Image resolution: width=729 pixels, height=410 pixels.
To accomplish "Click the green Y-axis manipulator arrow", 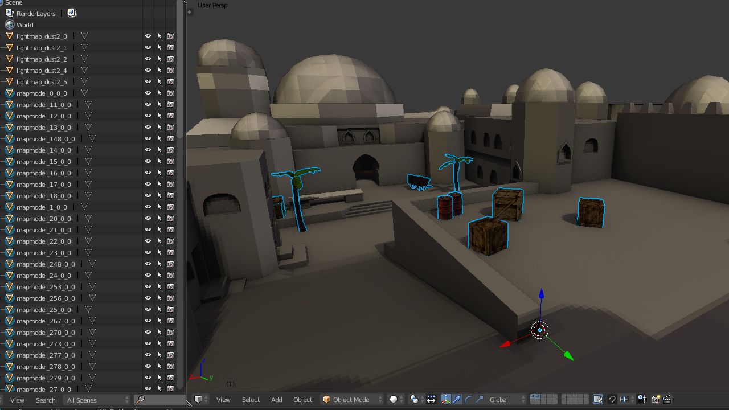I will pos(568,356).
